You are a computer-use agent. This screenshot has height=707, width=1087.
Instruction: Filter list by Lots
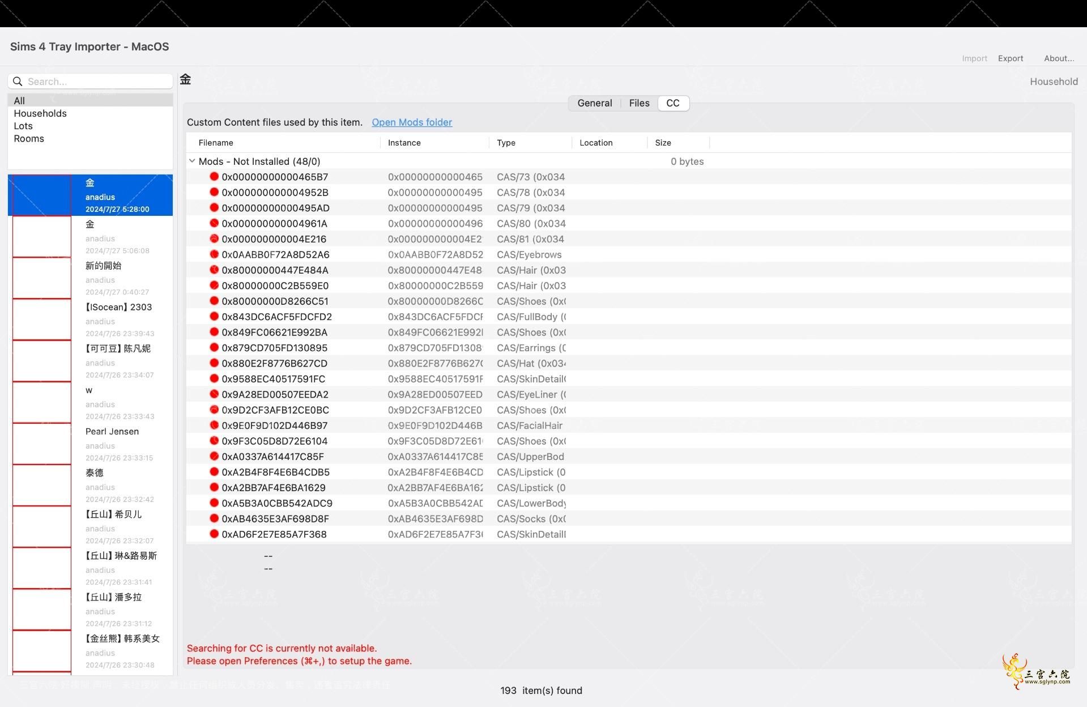[x=90, y=126]
